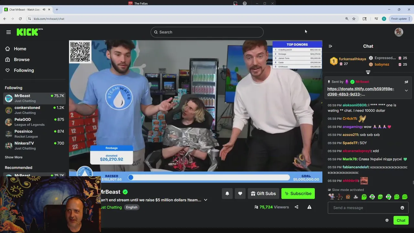The image size is (414, 233).
Task: Click the browser back arrow
Action: click(x=5, y=19)
